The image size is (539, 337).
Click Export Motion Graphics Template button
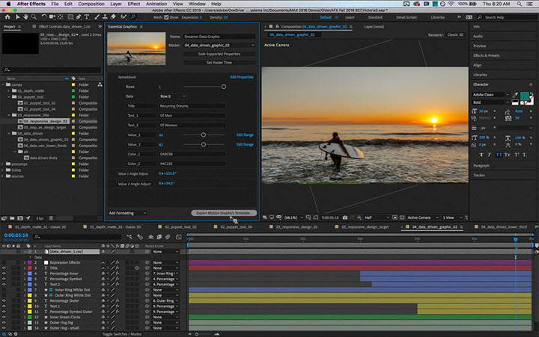222,213
